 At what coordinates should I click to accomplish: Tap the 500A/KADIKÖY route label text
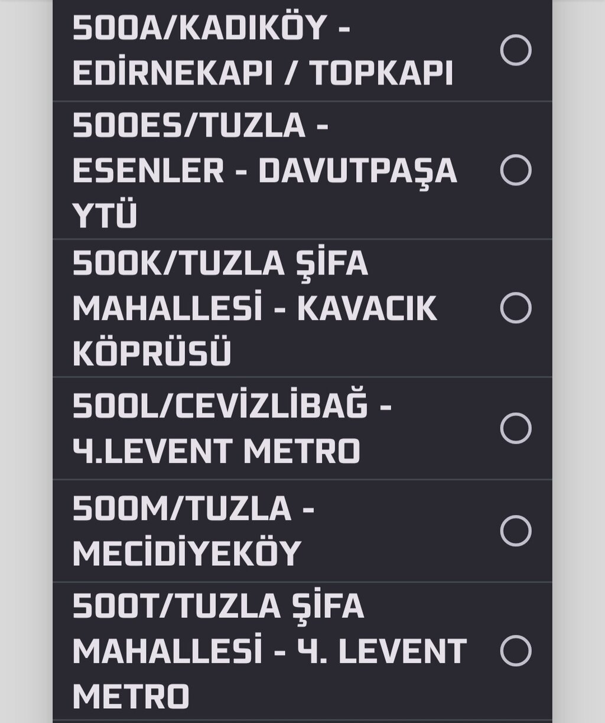coord(211,28)
